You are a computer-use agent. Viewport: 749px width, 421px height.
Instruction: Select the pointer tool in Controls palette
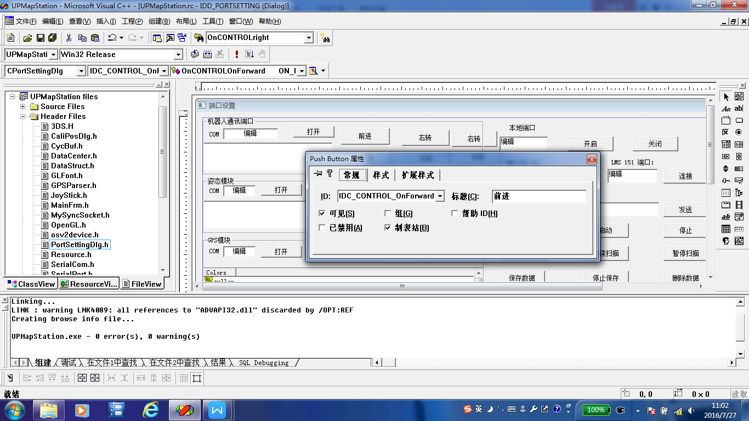click(726, 97)
